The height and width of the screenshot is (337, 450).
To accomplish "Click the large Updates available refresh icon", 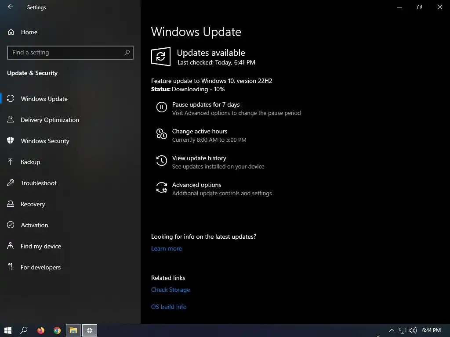I will (161, 57).
